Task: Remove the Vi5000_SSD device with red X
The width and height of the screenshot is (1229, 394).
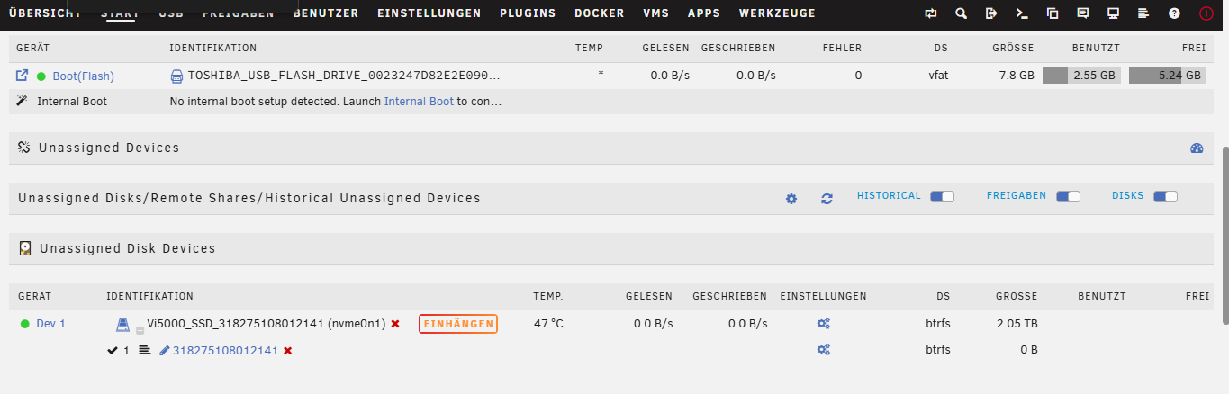Action: [x=394, y=324]
